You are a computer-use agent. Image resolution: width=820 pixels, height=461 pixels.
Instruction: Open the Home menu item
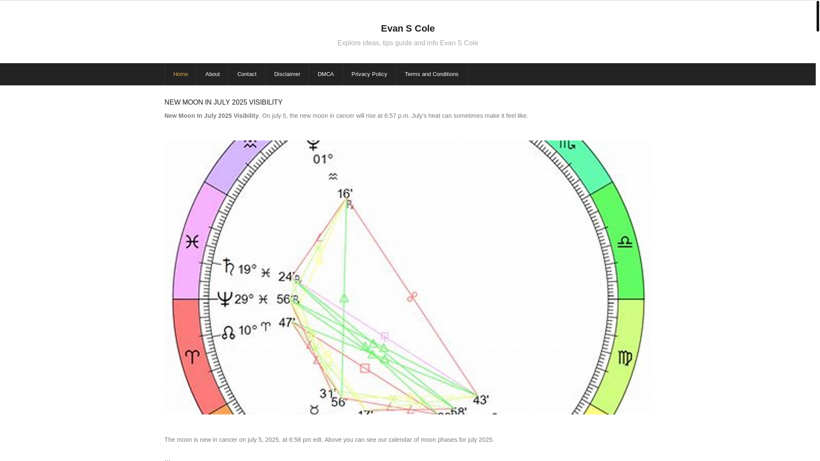pyautogui.click(x=181, y=74)
